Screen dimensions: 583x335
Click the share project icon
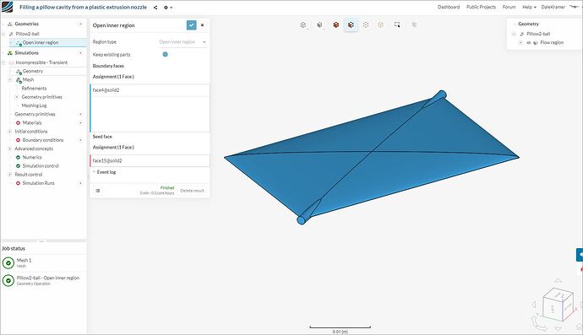(155, 7)
